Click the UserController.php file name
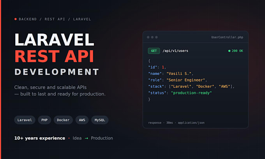 click(227, 37)
